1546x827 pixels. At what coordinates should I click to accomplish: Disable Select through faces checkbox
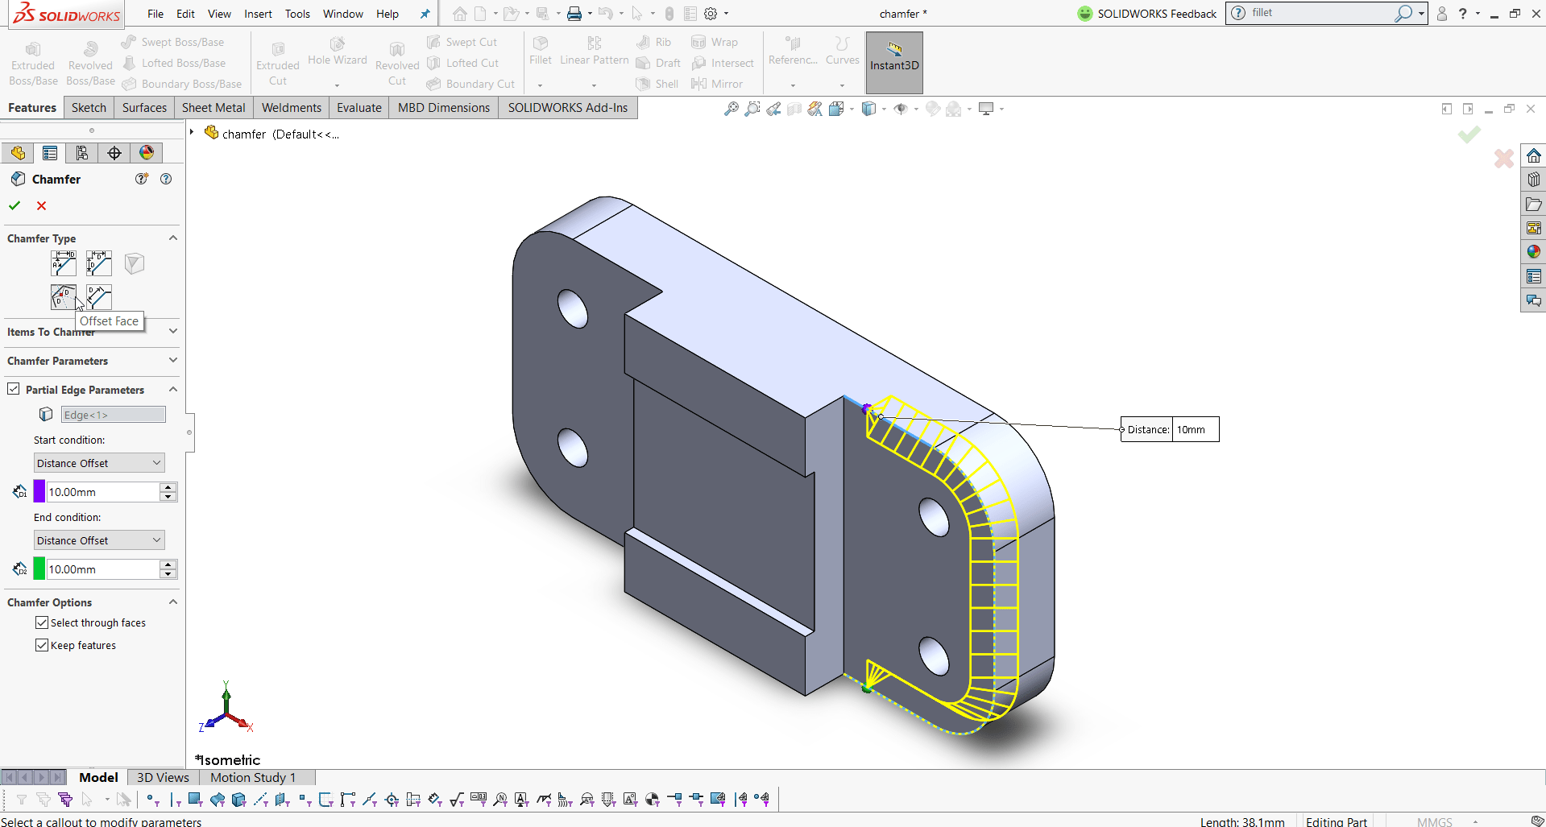click(42, 622)
